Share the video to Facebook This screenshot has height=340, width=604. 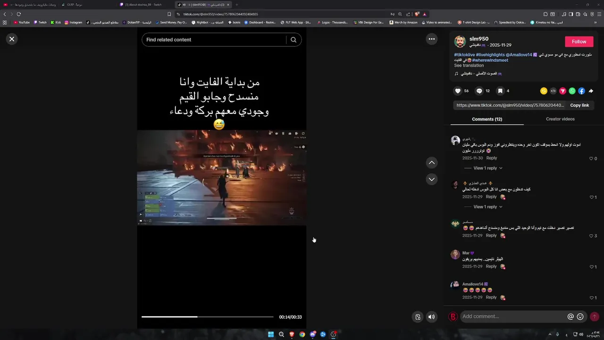coord(581,91)
